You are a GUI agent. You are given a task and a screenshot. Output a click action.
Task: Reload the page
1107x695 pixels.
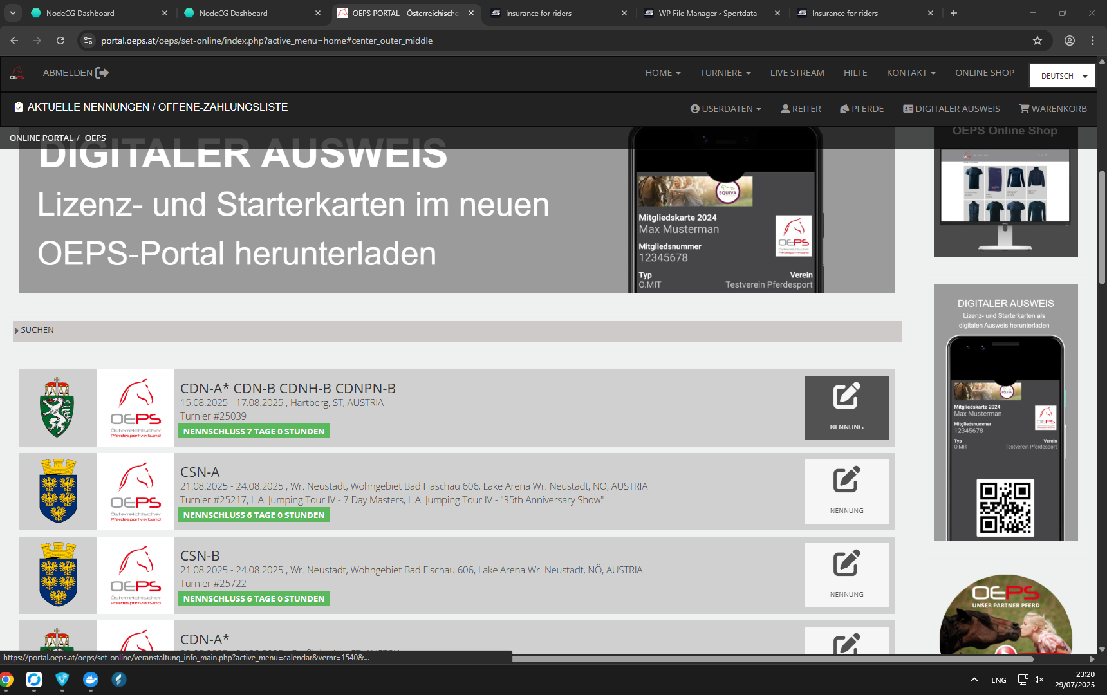click(60, 41)
